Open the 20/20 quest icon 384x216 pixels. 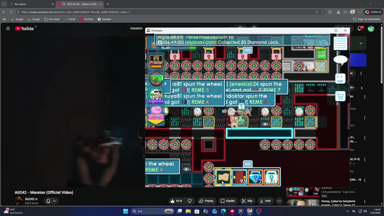(156, 61)
